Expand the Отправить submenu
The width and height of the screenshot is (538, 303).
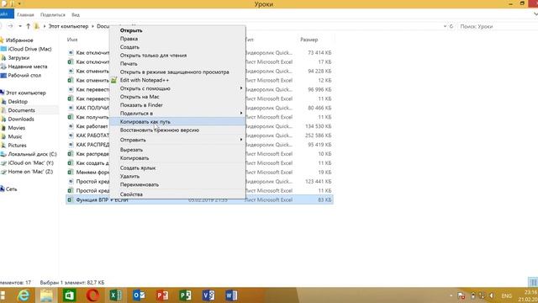pos(241,140)
